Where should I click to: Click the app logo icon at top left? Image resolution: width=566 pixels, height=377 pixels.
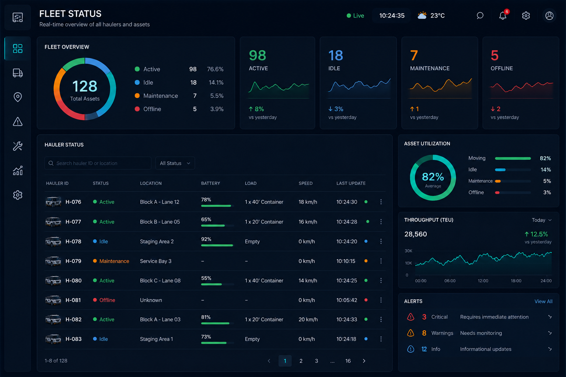click(18, 17)
